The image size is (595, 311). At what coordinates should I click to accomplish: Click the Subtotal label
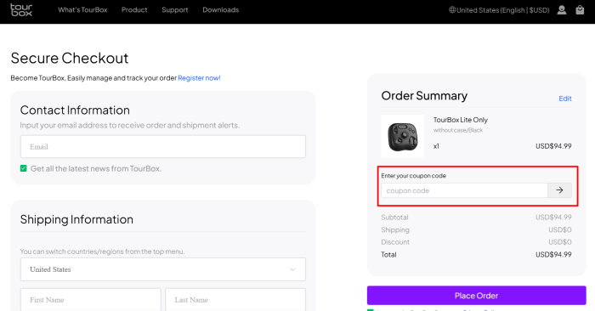pyautogui.click(x=394, y=218)
